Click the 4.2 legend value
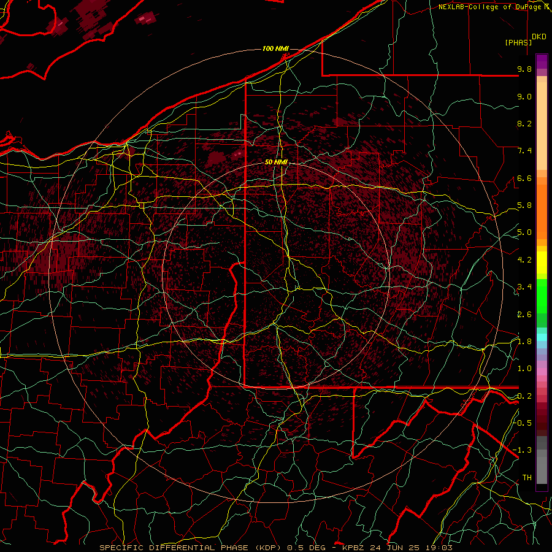Image resolution: width=552 pixels, height=552 pixels. [524, 260]
